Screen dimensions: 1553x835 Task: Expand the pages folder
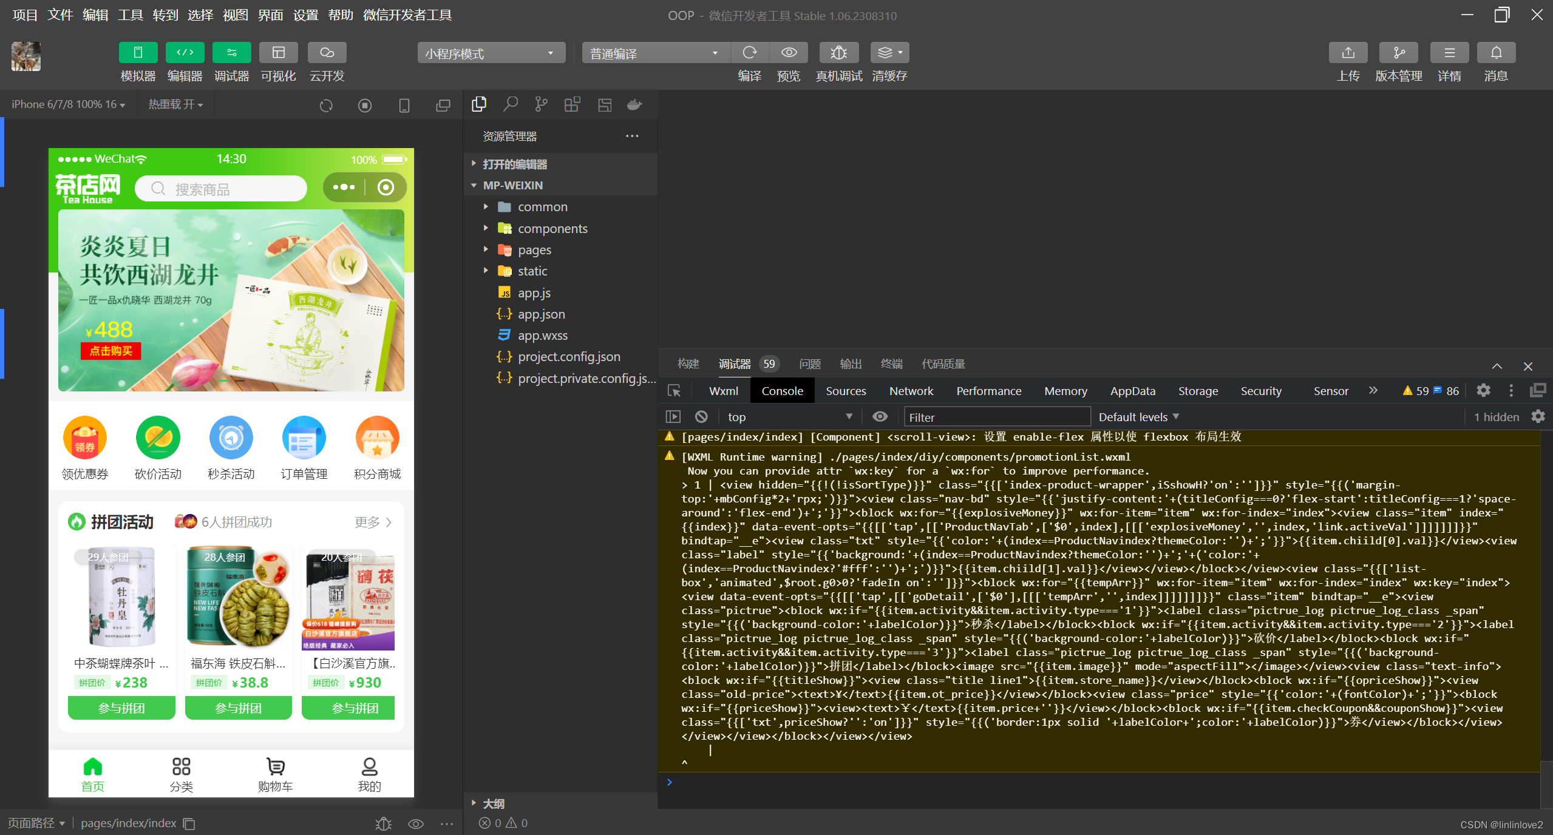coord(560,249)
